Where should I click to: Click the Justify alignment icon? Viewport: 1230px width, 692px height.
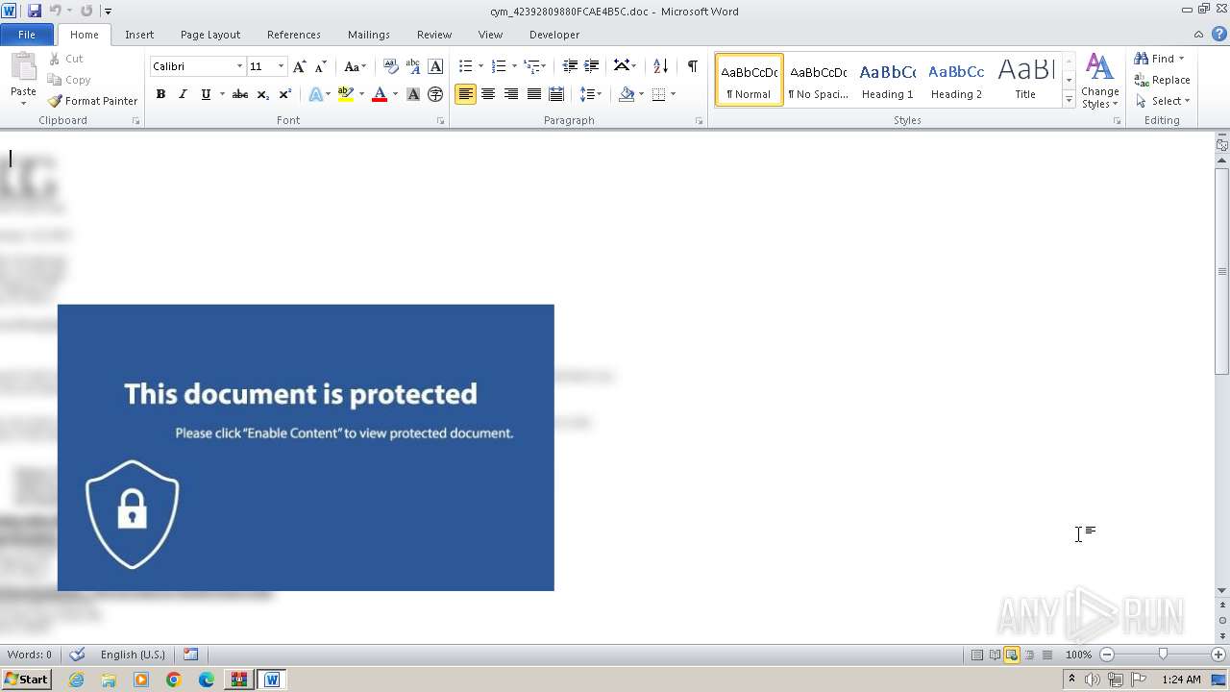533,94
